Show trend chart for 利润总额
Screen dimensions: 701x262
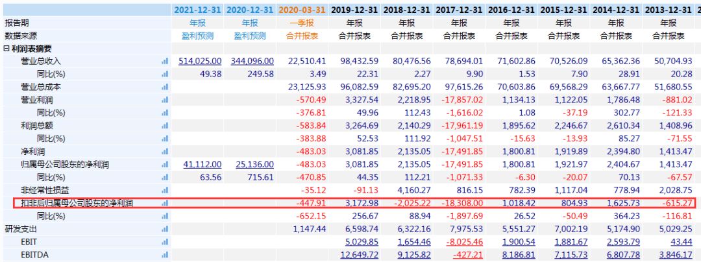point(164,126)
